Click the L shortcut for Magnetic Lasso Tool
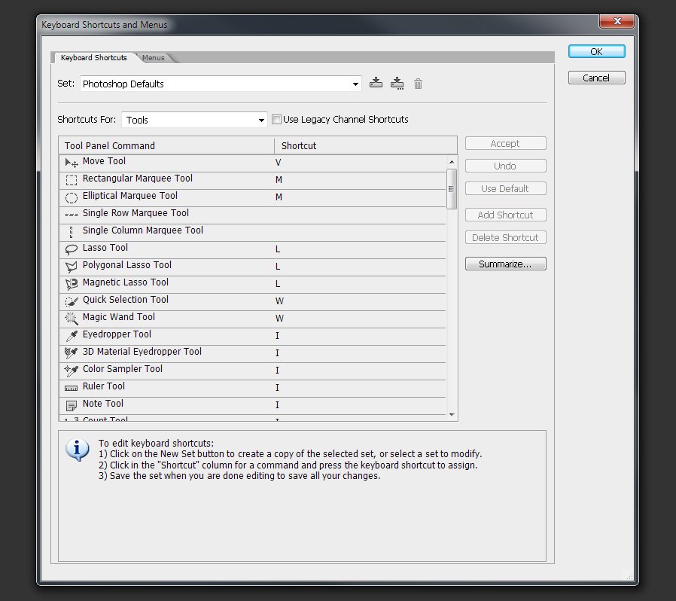Image resolution: width=676 pixels, height=601 pixels. click(x=278, y=284)
